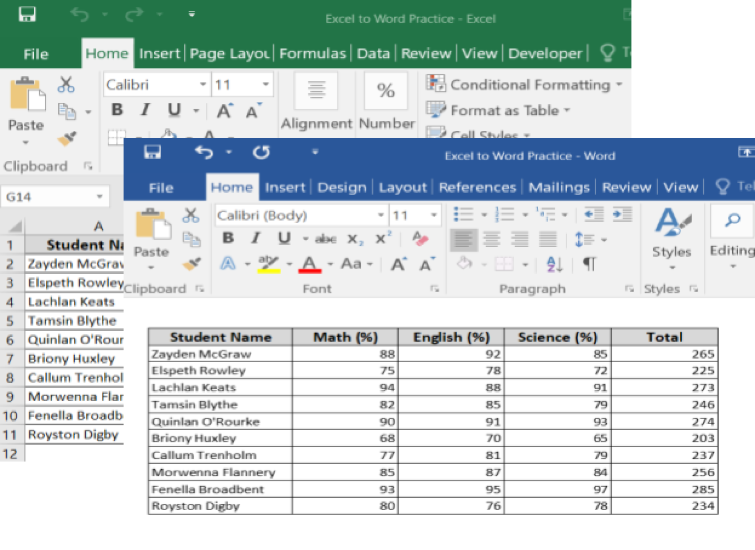Click Format as Table in Excel

[x=501, y=110]
